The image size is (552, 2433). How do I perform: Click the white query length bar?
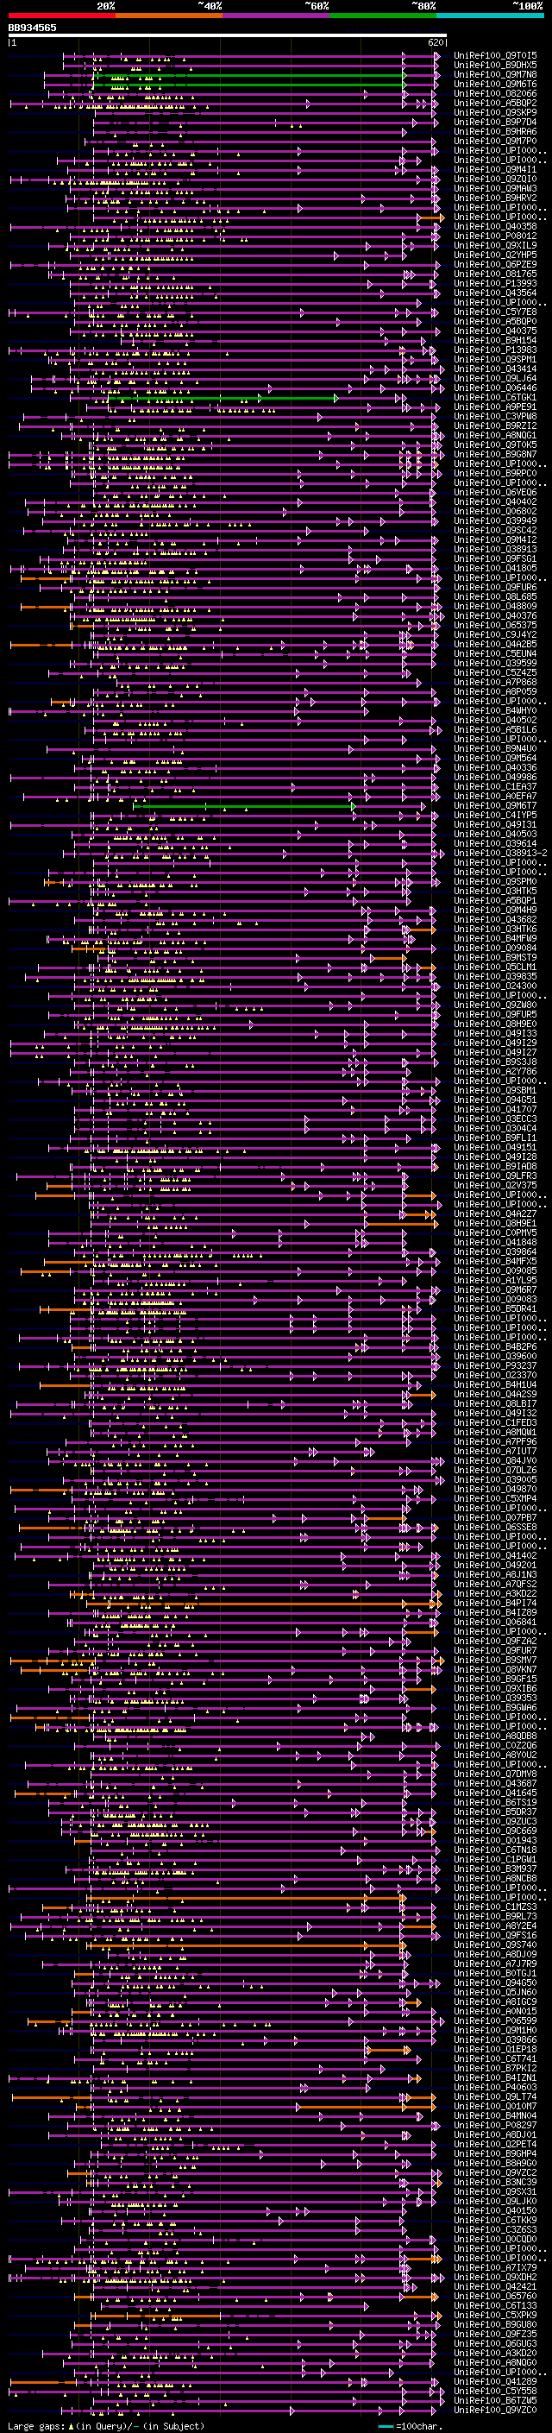point(228,36)
